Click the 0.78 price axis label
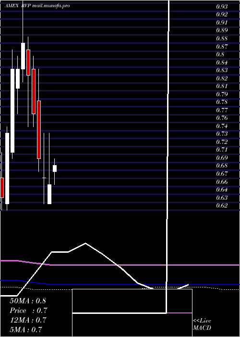The height and width of the screenshot is (337, 240). tap(222, 102)
